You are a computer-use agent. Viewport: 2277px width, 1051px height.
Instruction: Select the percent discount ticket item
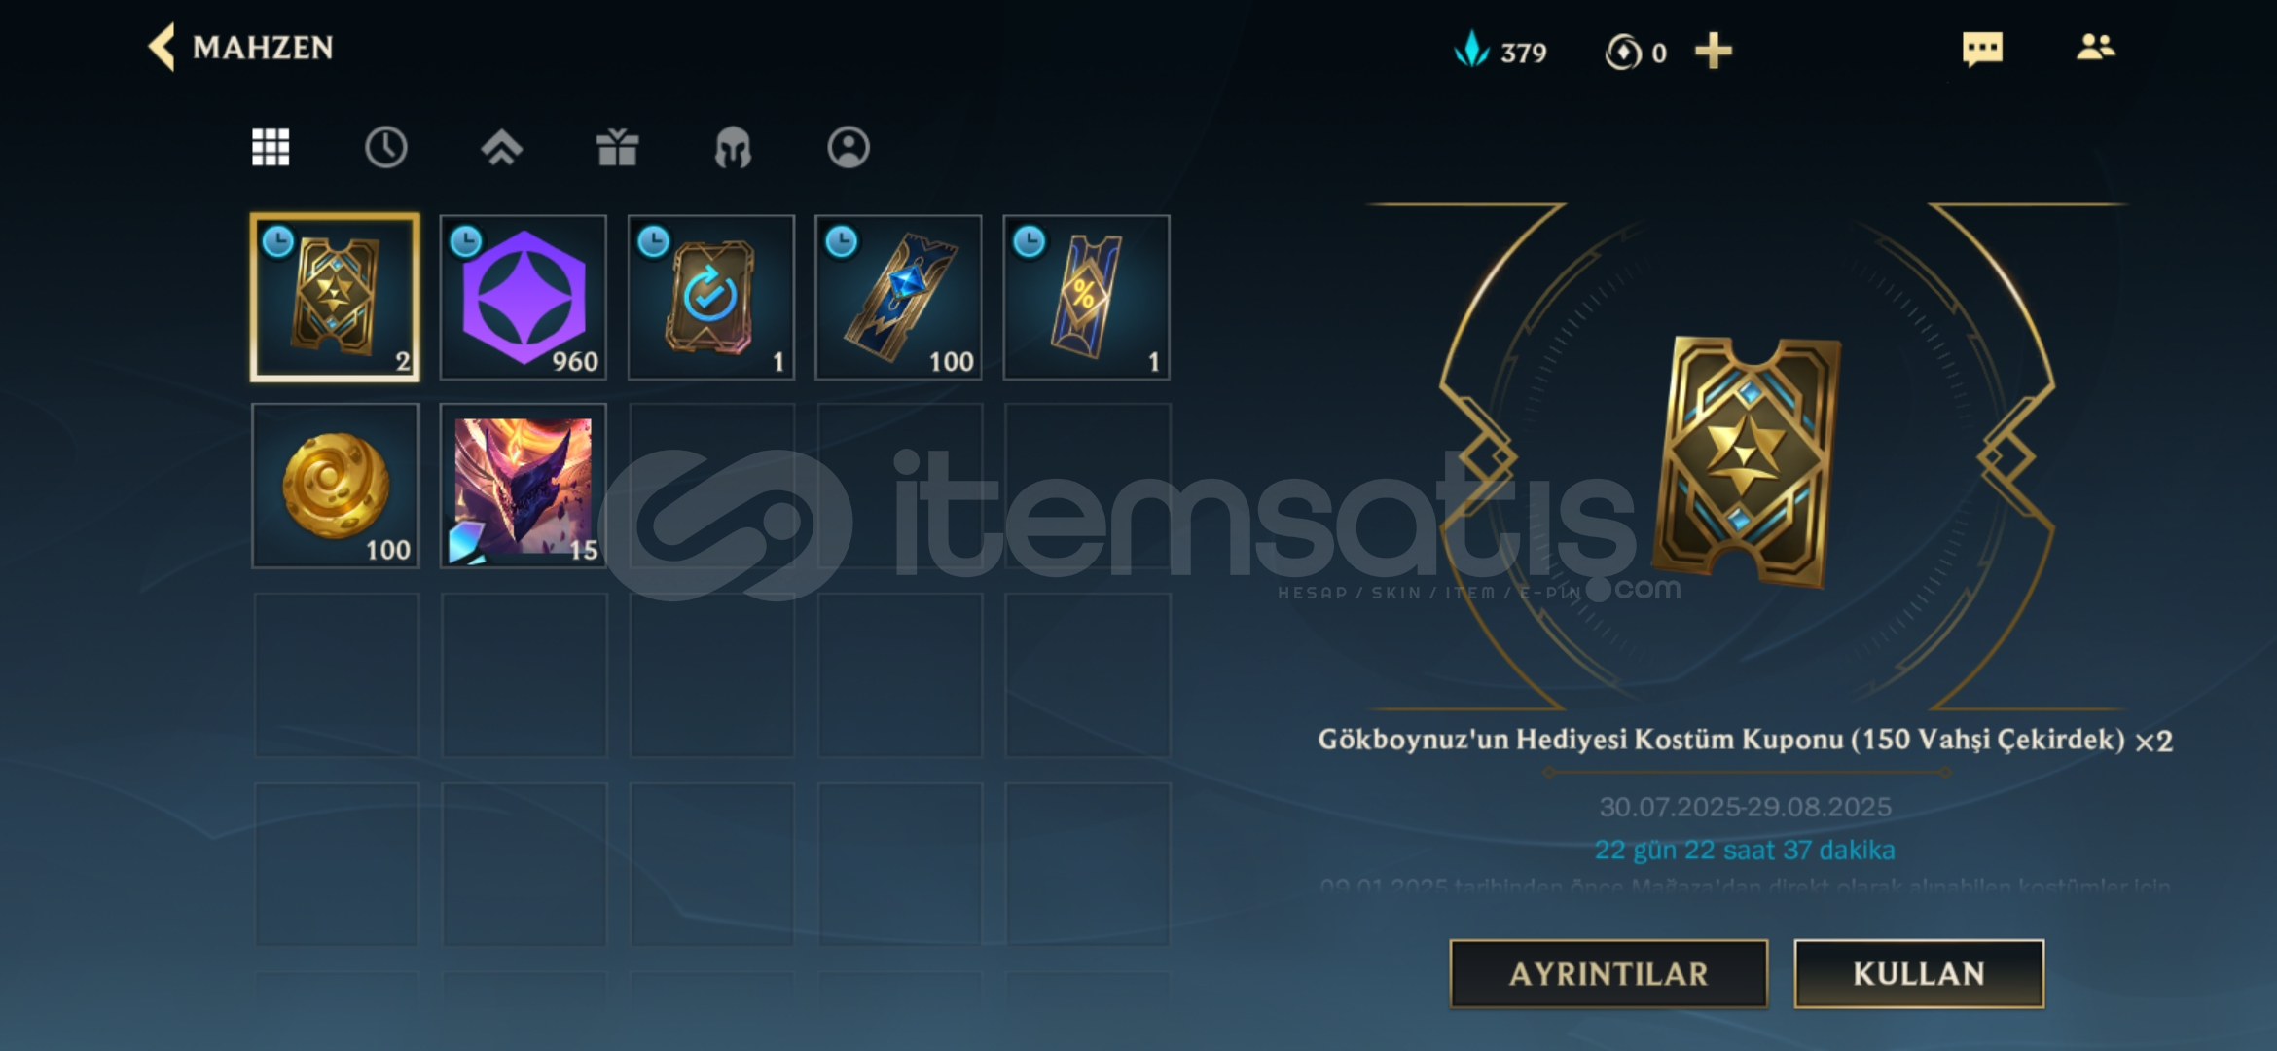[1087, 297]
